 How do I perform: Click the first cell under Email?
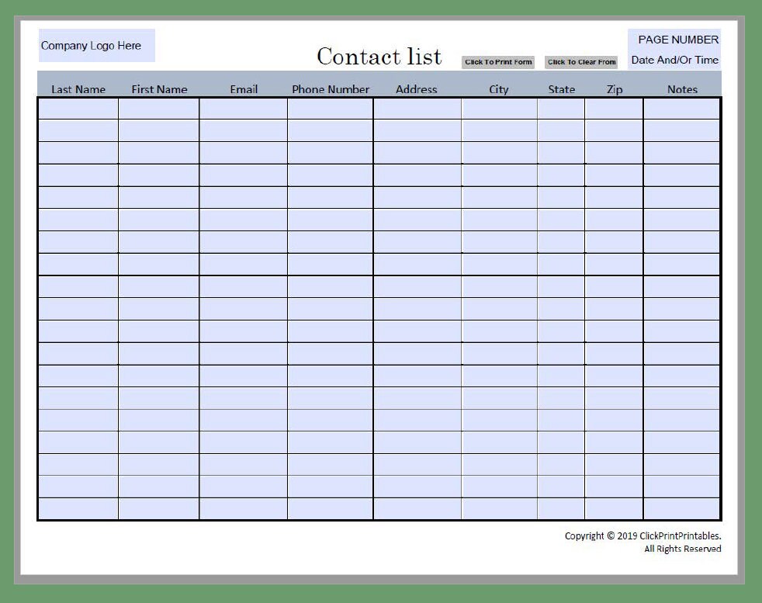(244, 108)
